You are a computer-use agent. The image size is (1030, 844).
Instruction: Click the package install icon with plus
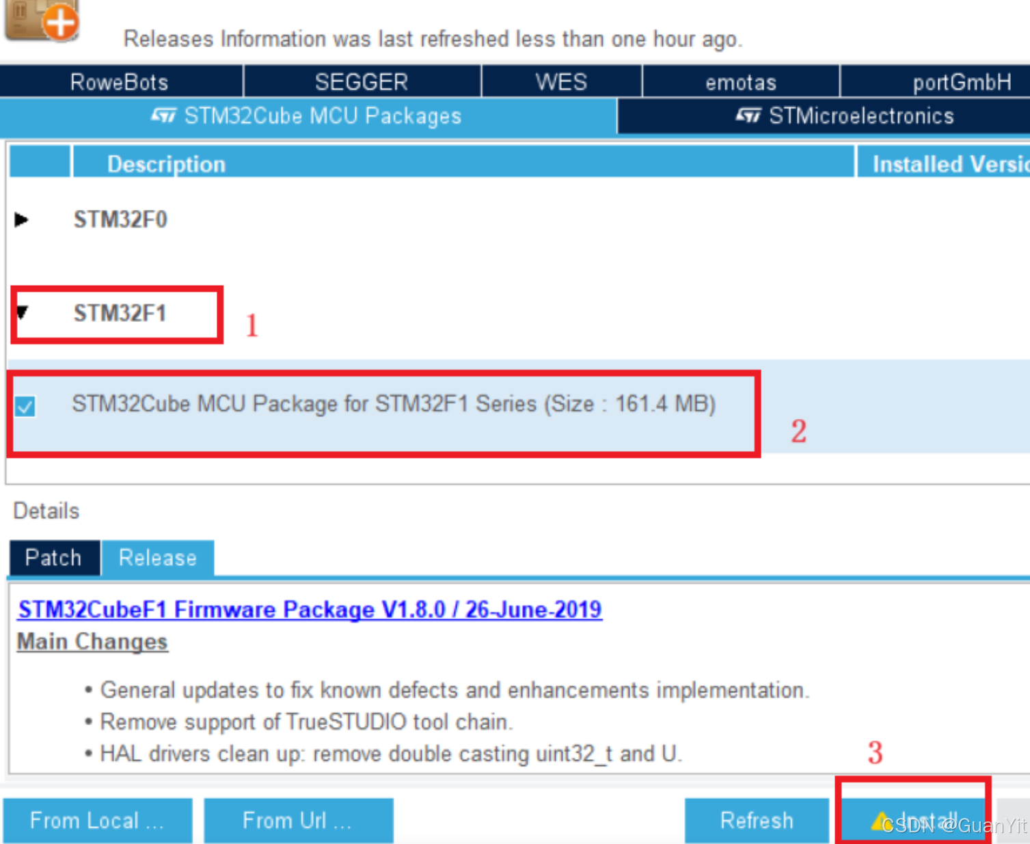[42, 20]
